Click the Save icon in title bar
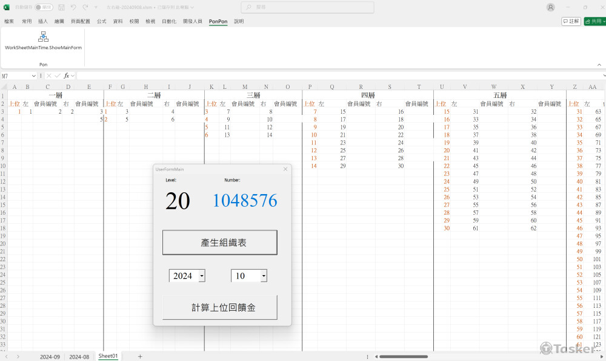 point(61,7)
